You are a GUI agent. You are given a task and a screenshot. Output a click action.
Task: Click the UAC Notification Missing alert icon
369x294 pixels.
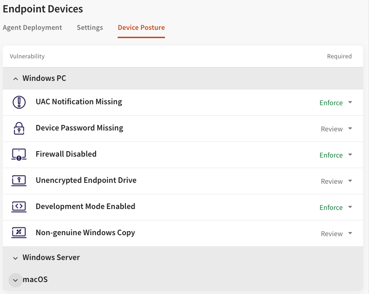(x=19, y=102)
